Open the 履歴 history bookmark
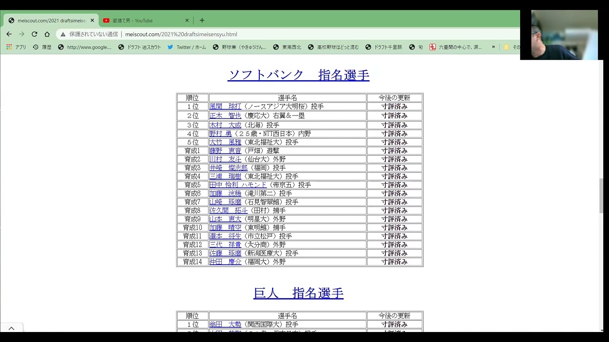The width and height of the screenshot is (609, 342). [42, 47]
